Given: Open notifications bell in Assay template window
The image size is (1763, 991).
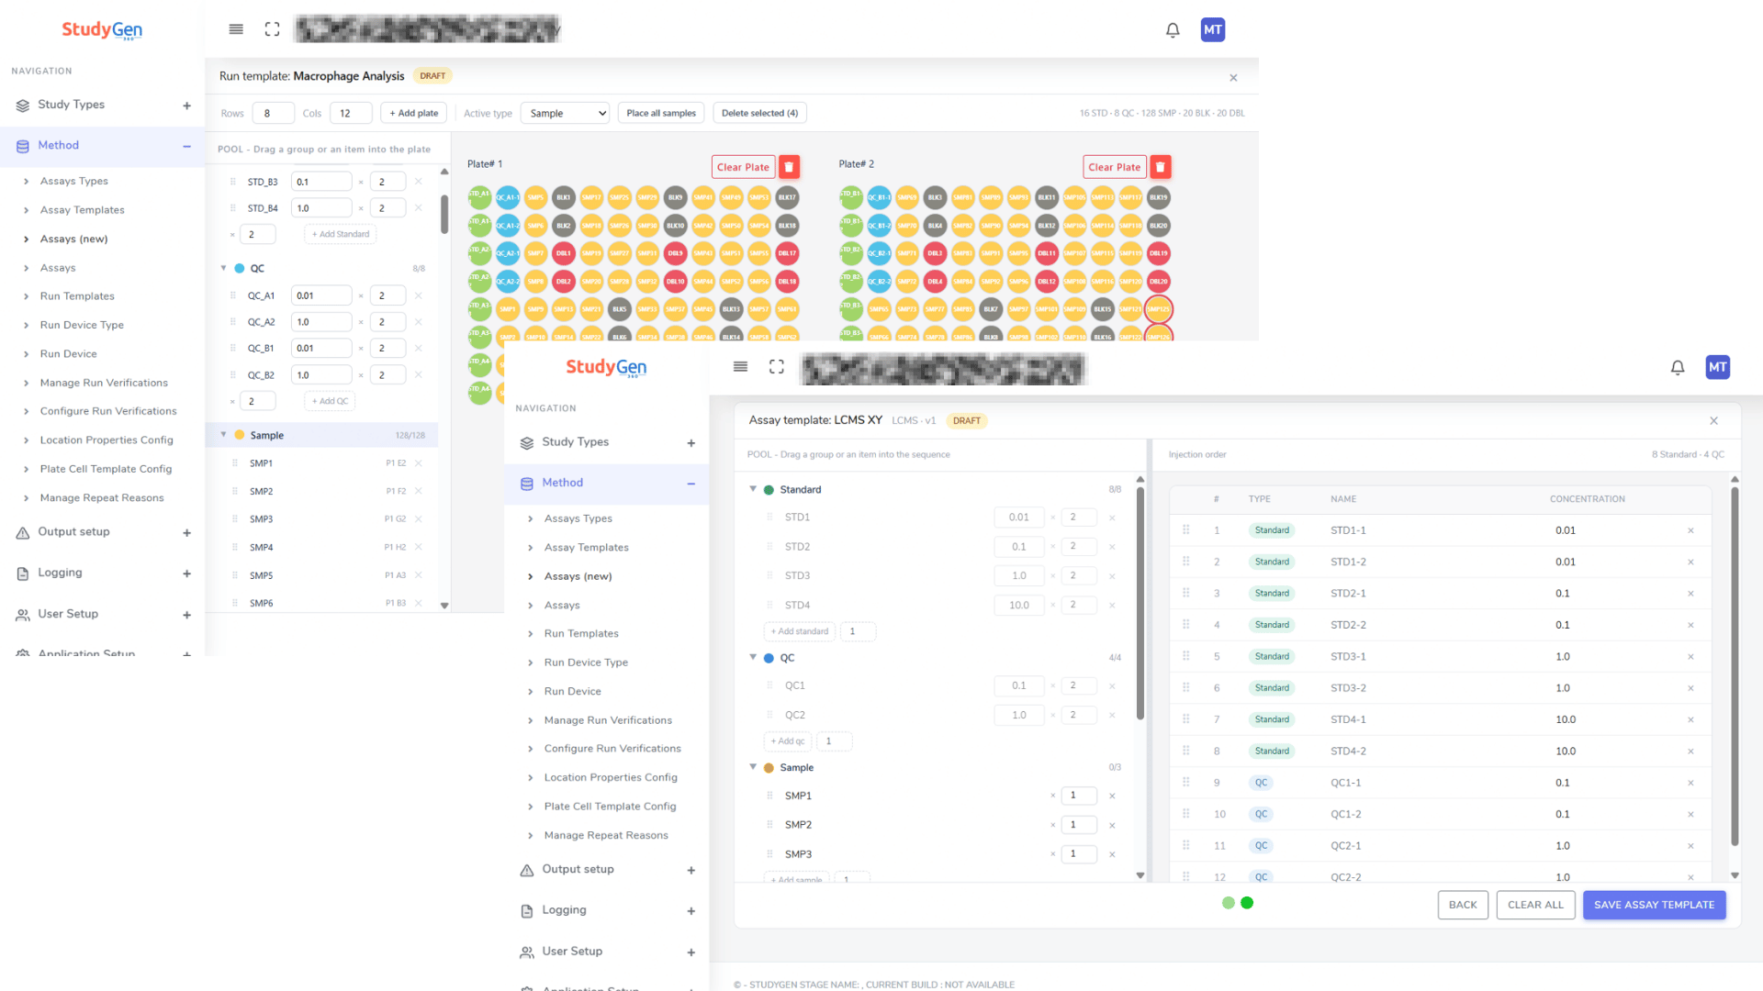Looking at the screenshot, I should (x=1678, y=368).
